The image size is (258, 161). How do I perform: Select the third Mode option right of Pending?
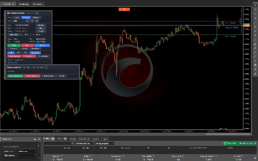coord(36,18)
